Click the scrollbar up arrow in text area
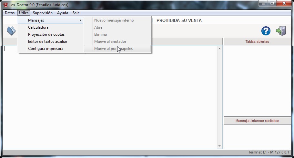This screenshot has height=158, width=294. point(219,49)
